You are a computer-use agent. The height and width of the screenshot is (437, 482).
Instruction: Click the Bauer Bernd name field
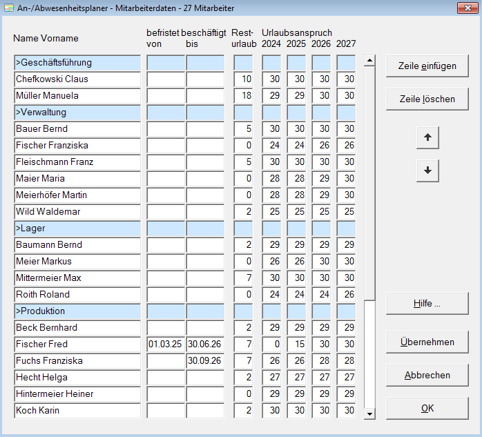point(77,129)
